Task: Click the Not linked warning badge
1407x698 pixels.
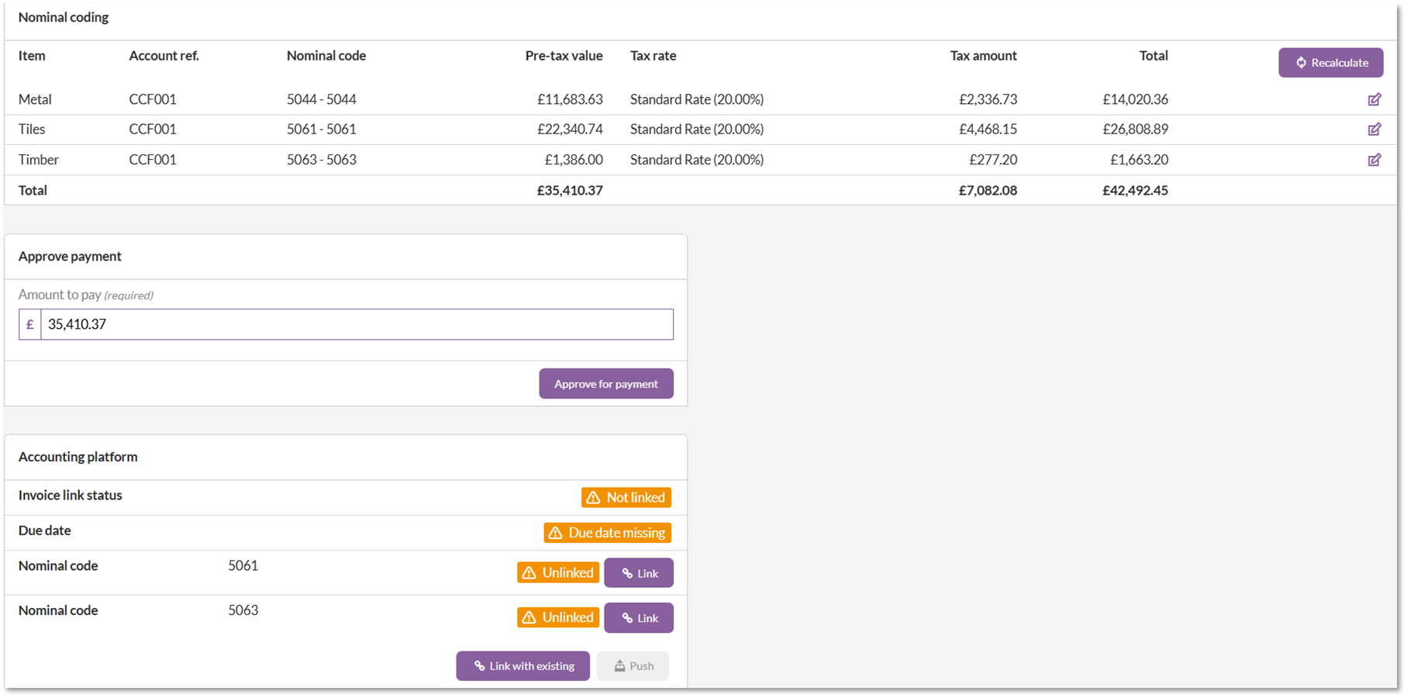Action: pyautogui.click(x=626, y=498)
